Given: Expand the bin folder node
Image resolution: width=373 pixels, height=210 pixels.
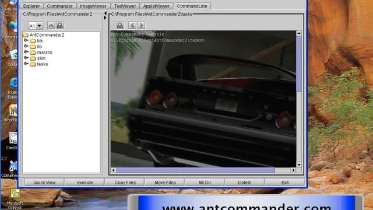Looking at the screenshot, I should (26, 40).
